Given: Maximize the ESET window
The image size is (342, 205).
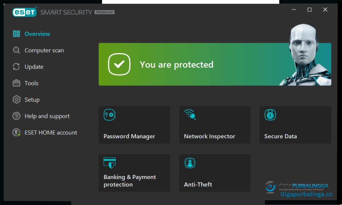Looking at the screenshot, I should click(x=310, y=10).
